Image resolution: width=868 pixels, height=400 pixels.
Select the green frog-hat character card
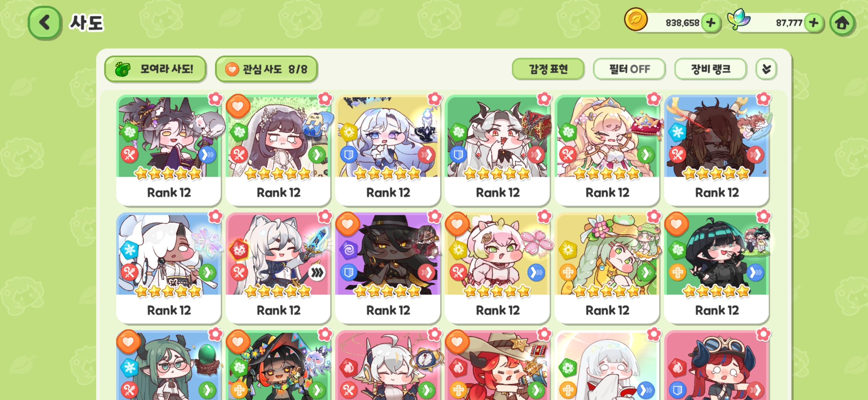607,268
